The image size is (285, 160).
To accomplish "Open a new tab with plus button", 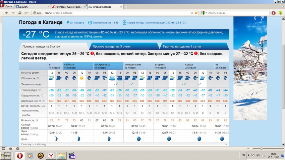I will click(126, 6).
